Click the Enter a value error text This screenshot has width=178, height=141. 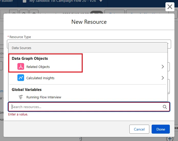pyautogui.click(x=18, y=114)
